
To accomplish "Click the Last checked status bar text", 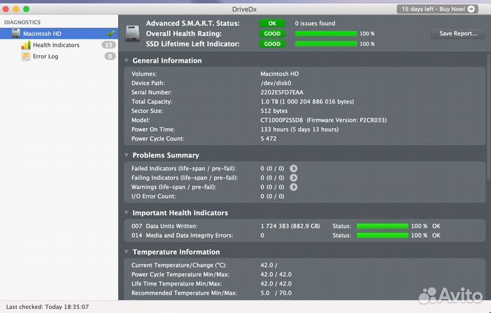I will tap(47, 307).
